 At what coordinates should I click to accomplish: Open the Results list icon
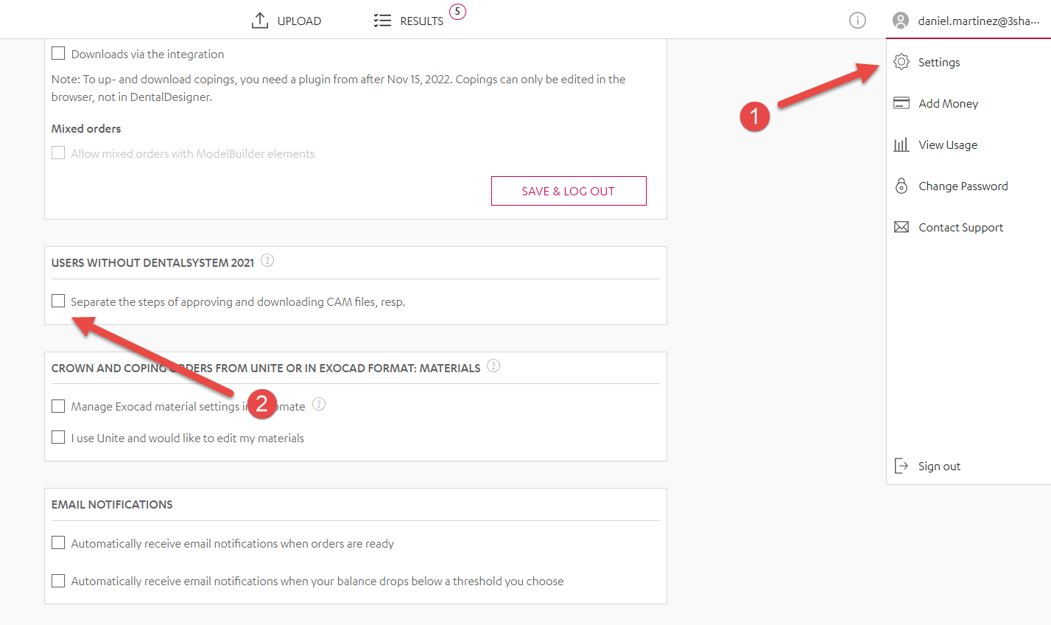point(382,21)
